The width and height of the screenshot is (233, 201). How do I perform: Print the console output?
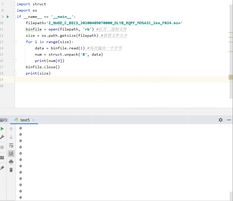[x=11, y=162]
